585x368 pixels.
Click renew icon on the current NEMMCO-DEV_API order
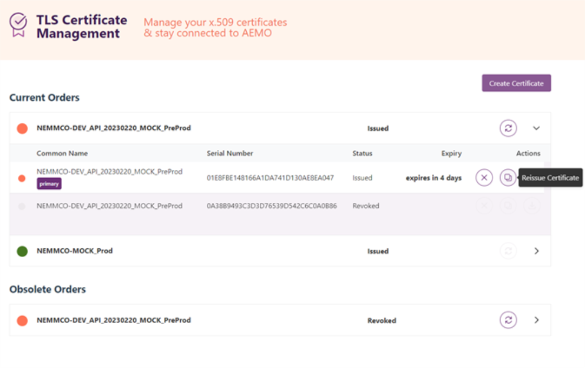click(508, 128)
